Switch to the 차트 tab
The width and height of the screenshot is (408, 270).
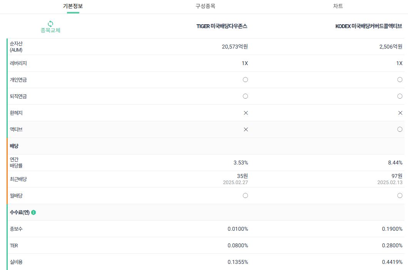[338, 6]
